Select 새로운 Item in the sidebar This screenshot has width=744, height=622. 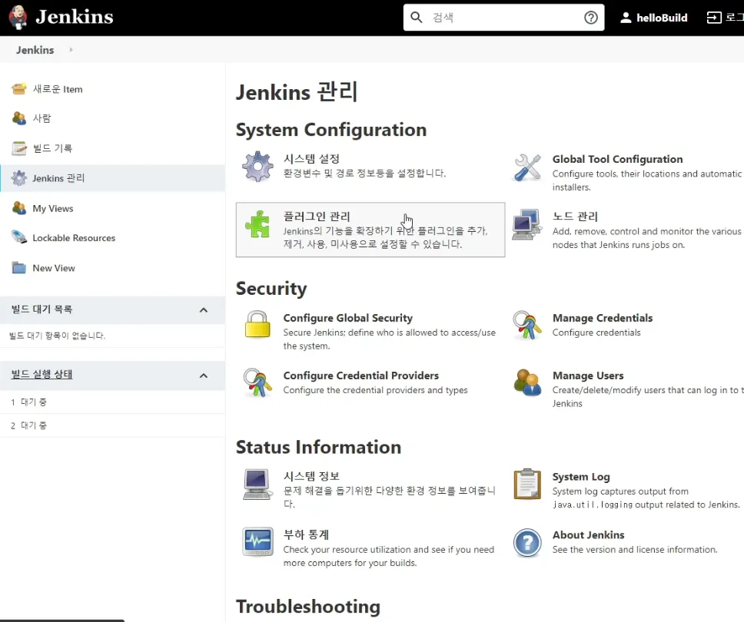click(x=57, y=89)
